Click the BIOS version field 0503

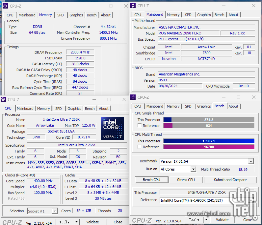(x=206, y=80)
